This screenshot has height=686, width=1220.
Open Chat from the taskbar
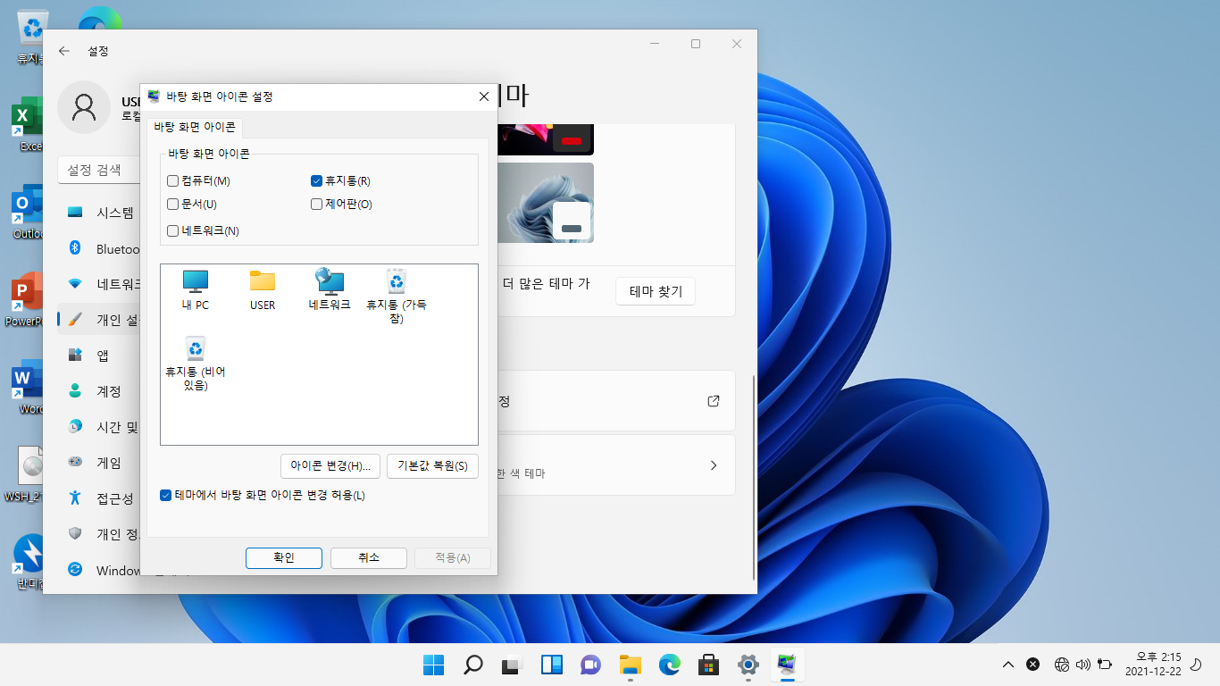[x=590, y=665]
